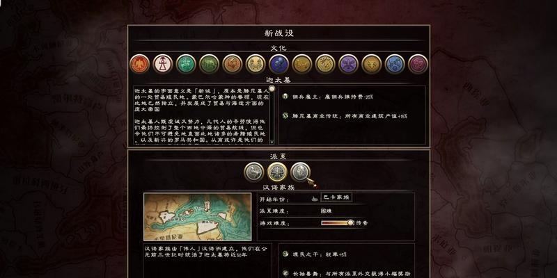Viewport: 557px width, 278px height.
Task: Click the 腓尼基商业传统 trait icon
Action: [285, 115]
